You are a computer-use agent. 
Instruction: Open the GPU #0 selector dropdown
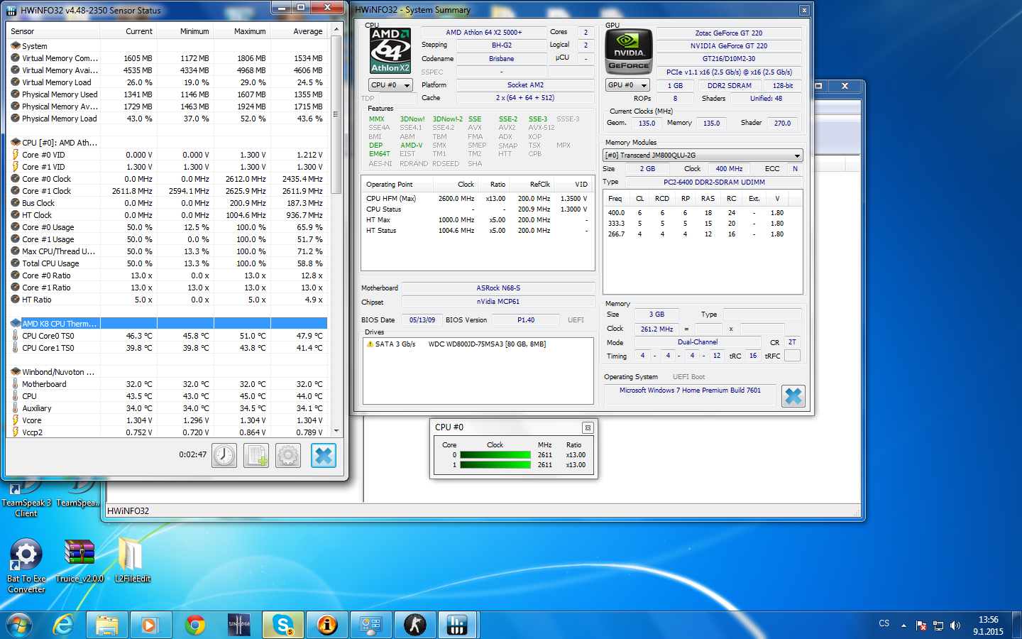pyautogui.click(x=628, y=85)
